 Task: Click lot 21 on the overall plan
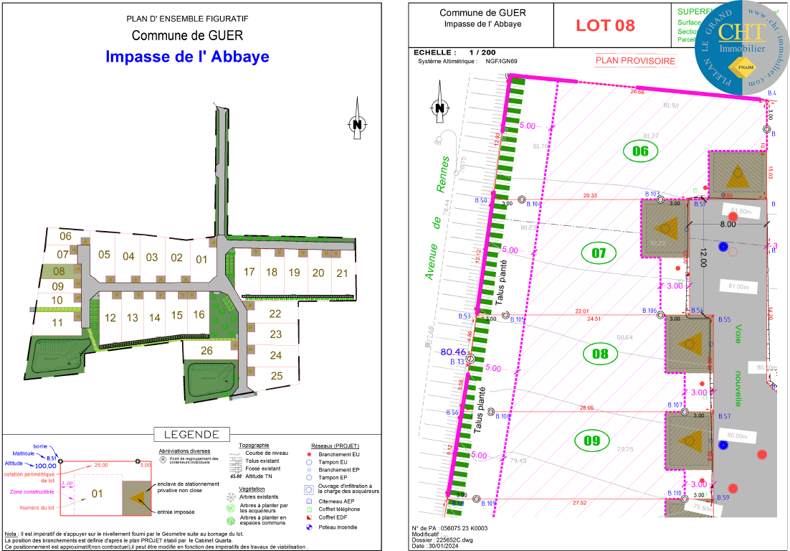(x=342, y=273)
